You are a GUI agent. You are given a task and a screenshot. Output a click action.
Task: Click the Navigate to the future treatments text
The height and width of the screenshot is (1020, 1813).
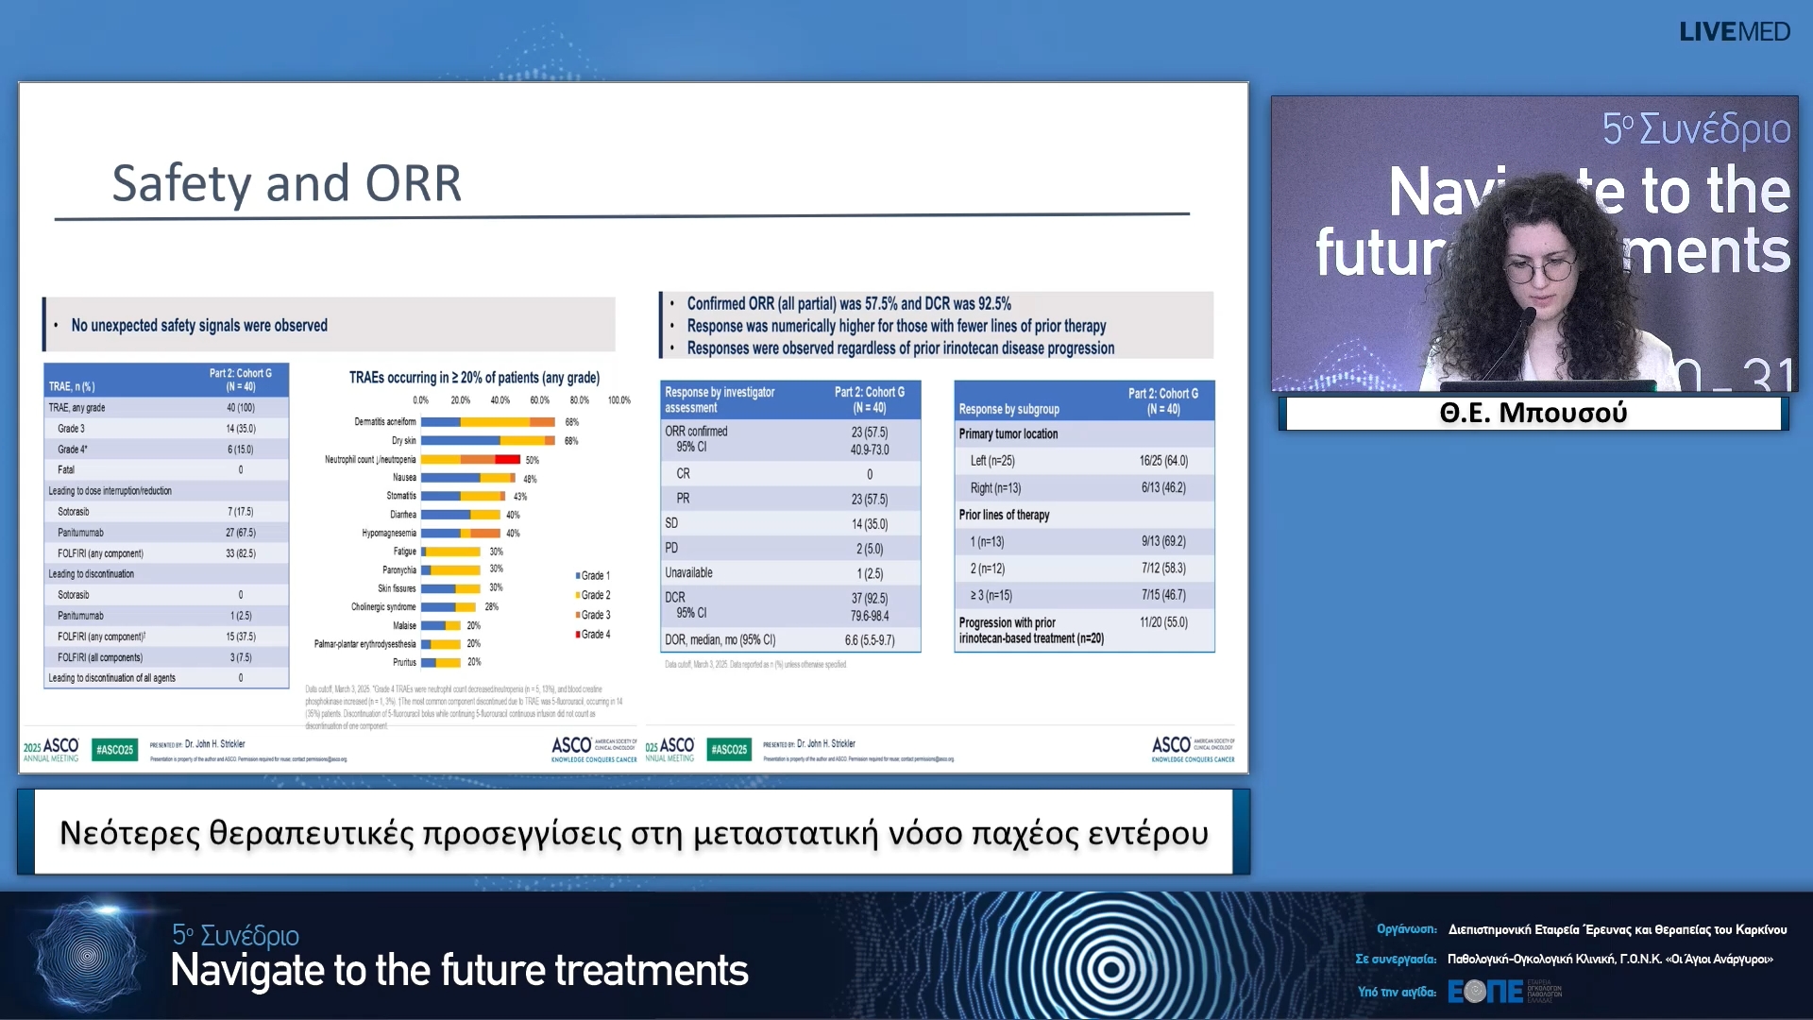459,971
